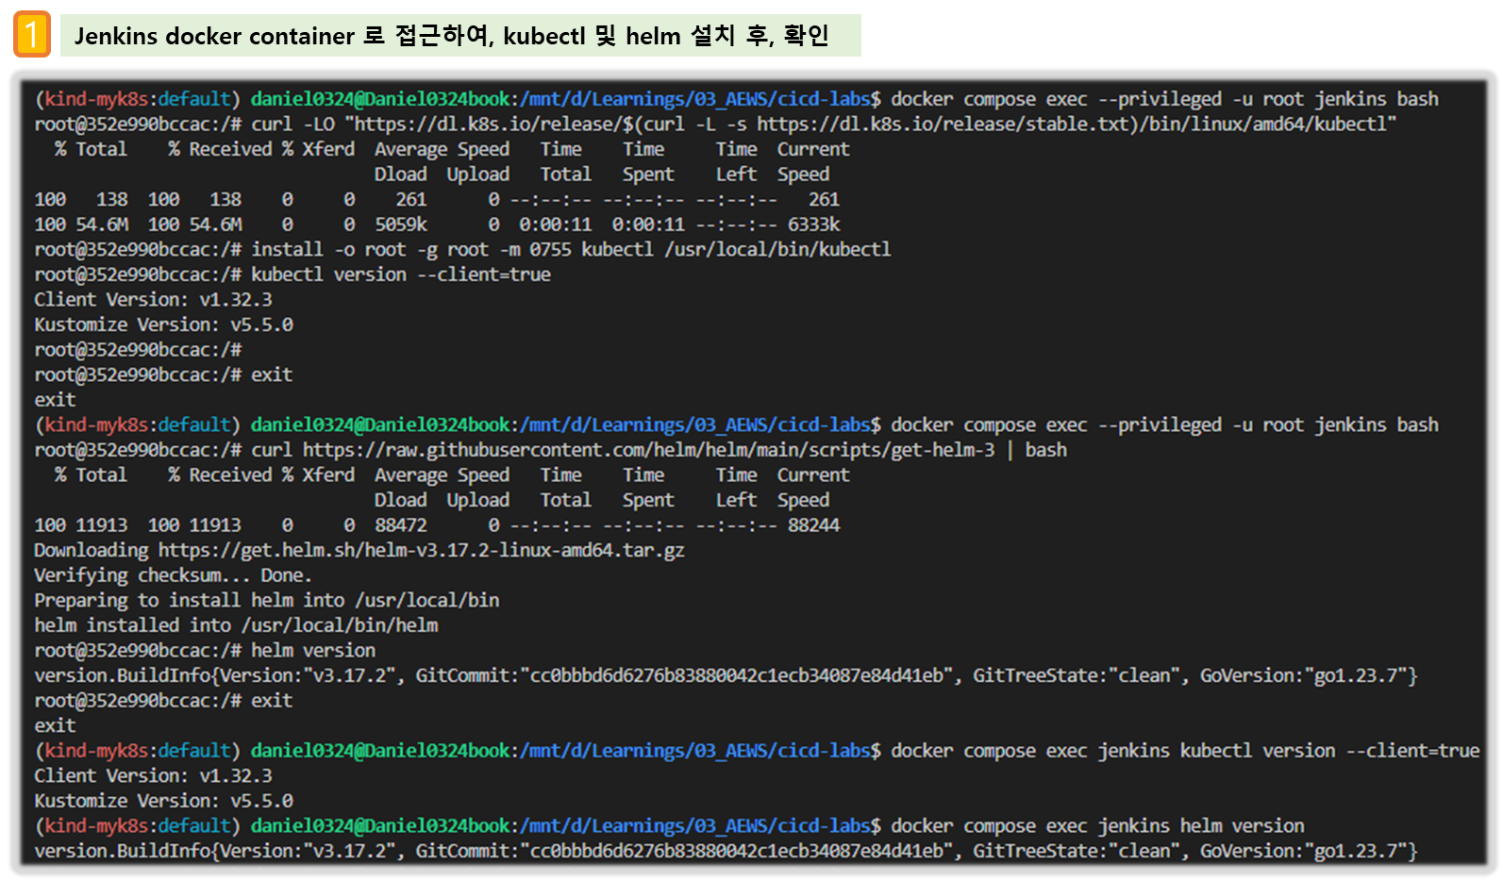Click "Preparing to install helm into /usr/local/bin"
Screen dimensions: 1503x881
[267, 600]
